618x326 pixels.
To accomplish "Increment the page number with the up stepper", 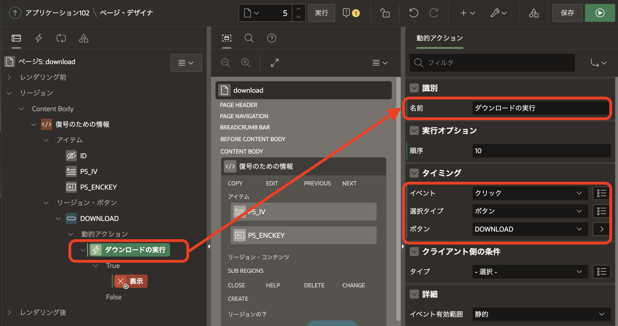I will point(299,9).
